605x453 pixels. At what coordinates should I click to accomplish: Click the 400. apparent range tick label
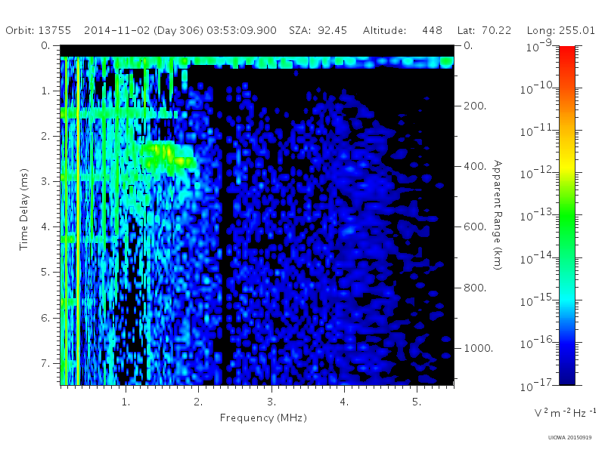point(475,166)
